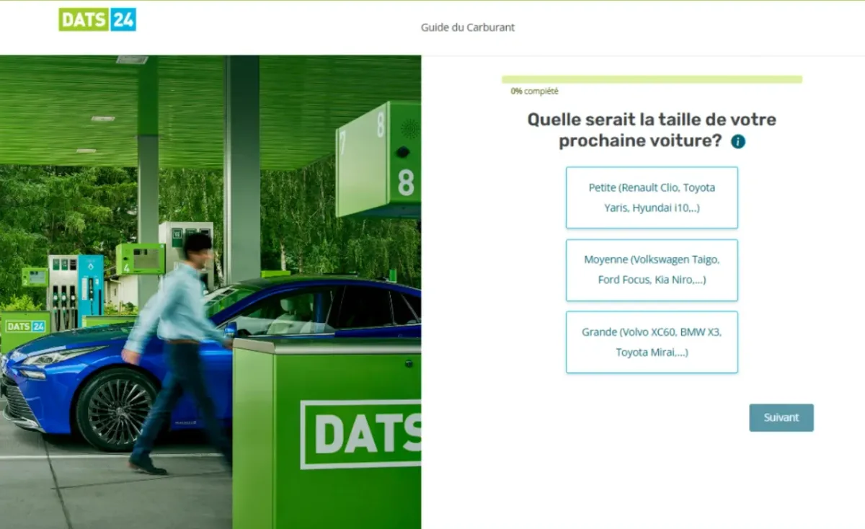
Task: Click the green progress bar
Action: [x=652, y=79]
